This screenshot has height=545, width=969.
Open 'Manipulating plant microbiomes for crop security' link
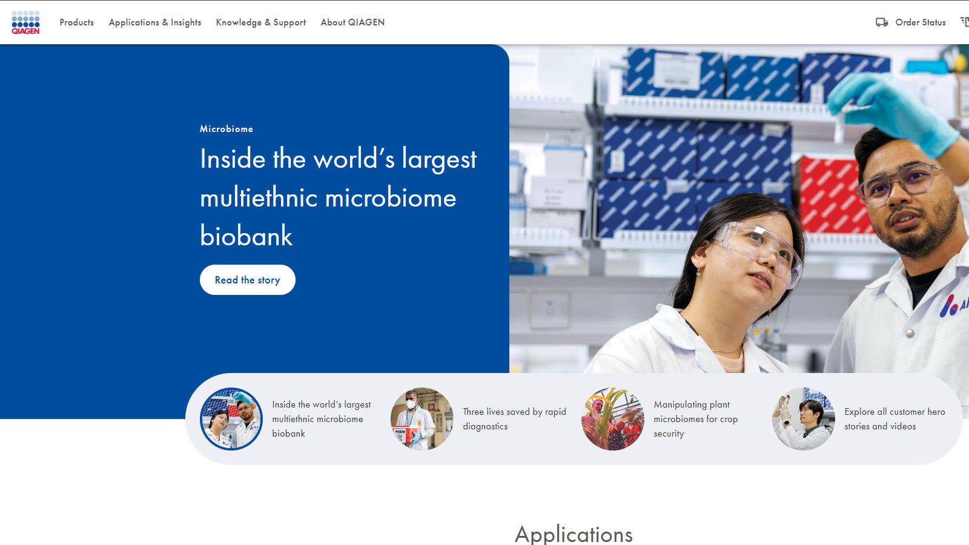click(x=696, y=419)
